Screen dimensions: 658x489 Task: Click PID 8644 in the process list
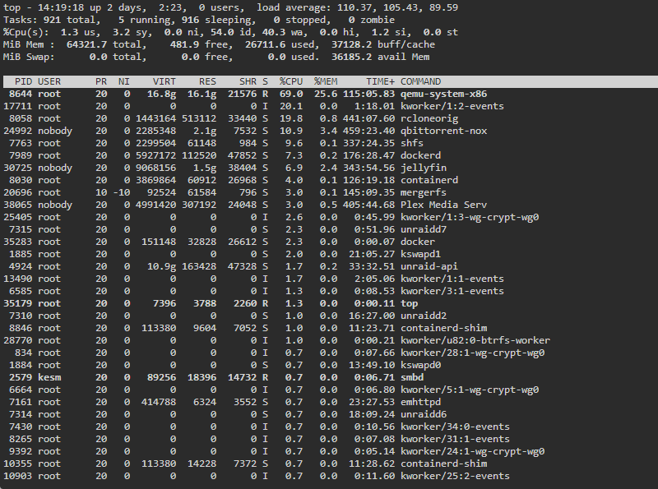(21, 94)
